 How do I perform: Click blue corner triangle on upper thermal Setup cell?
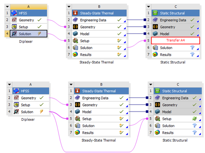pyautogui.click(x=125, y=42)
